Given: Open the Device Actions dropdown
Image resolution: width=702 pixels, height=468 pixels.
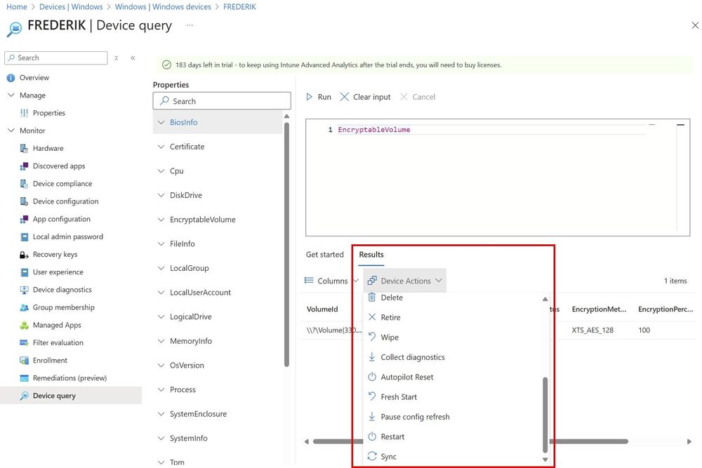Looking at the screenshot, I should 405,281.
